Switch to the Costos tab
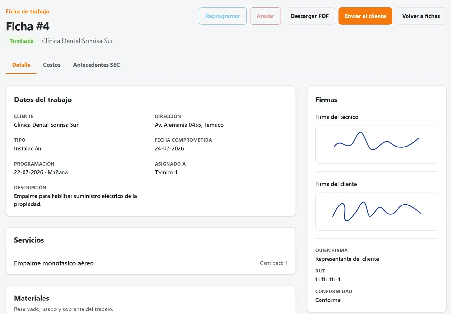The width and height of the screenshot is (451, 314). [x=52, y=65]
